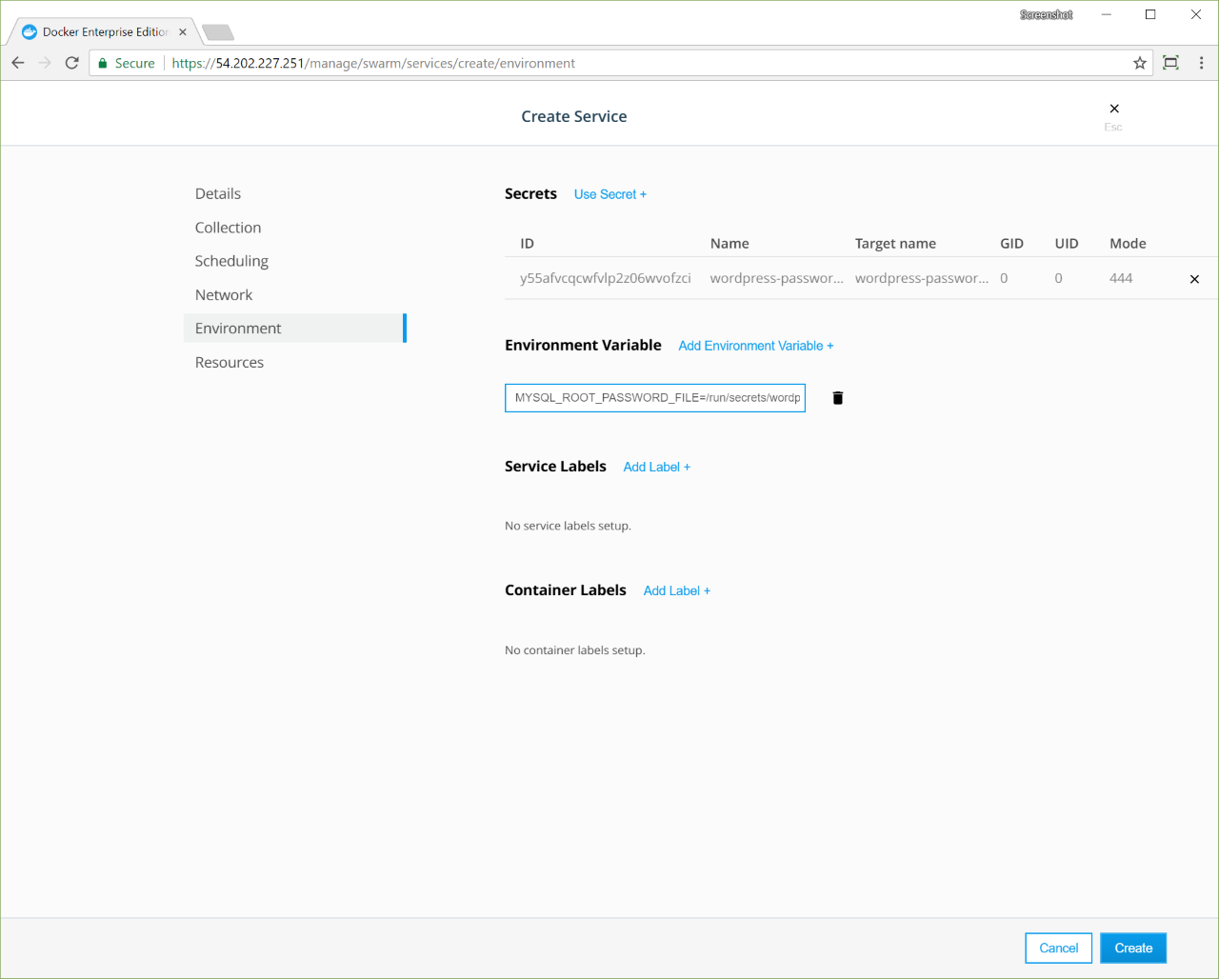
Task: Remove the wordpress-password secret row
Action: (1194, 279)
